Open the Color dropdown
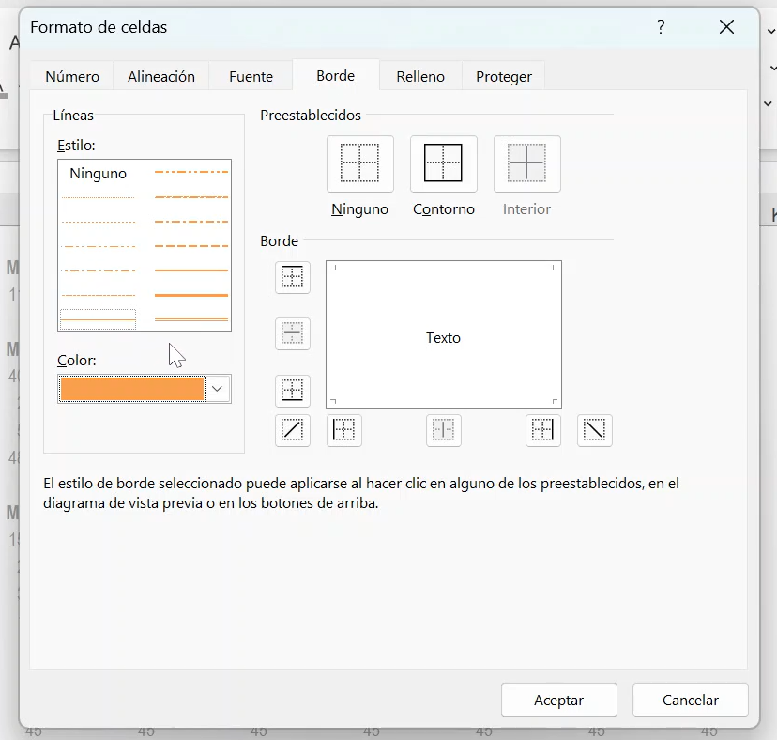Screen dimensions: 777x740 [x=217, y=388]
